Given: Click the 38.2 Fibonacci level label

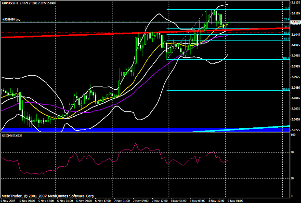Looking at the screenshot, I should pos(287,27).
